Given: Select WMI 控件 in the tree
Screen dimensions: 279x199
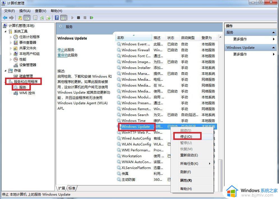Looking at the screenshot, I should coord(27,93).
